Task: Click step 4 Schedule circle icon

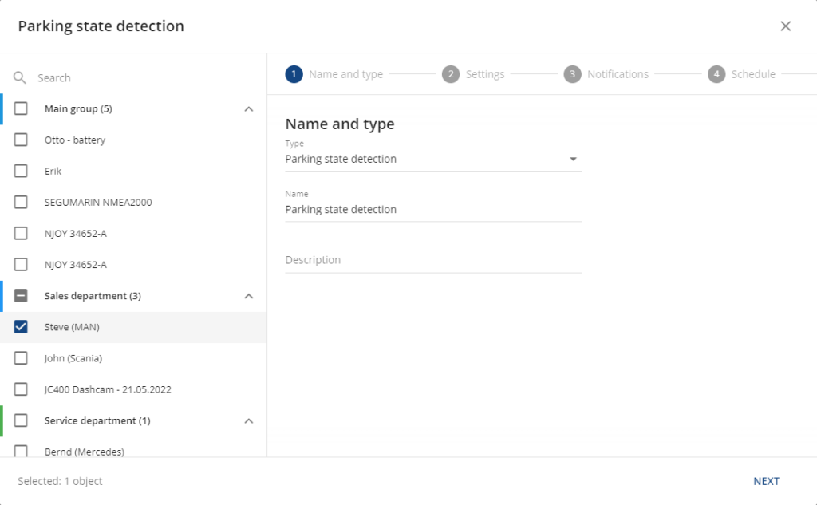Action: [x=716, y=74]
